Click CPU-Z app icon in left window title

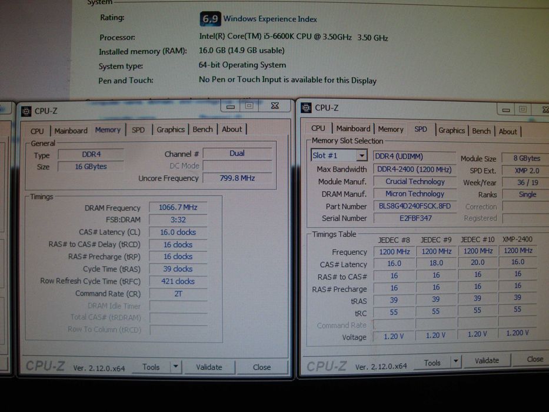pos(26,111)
